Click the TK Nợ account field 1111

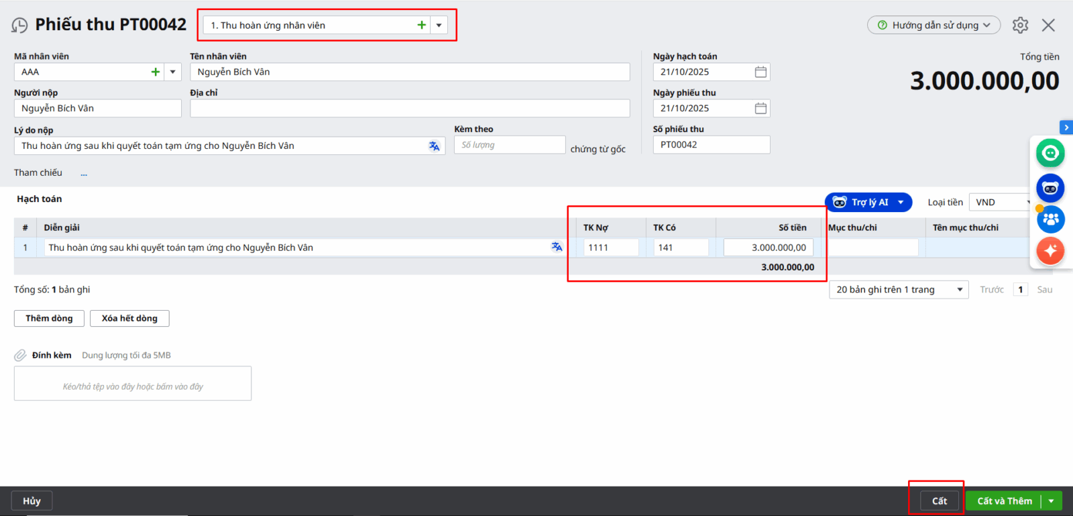coord(610,248)
